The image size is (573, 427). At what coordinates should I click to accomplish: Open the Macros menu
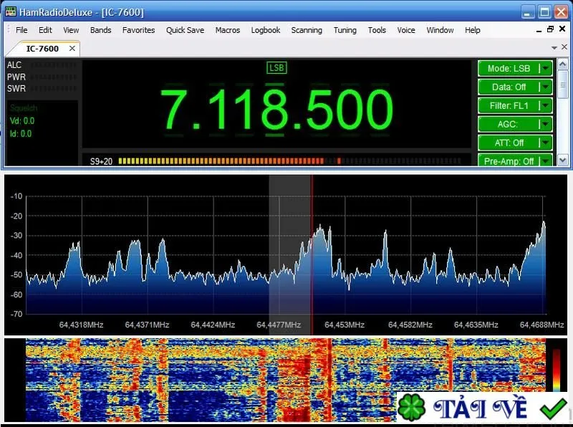click(x=228, y=30)
